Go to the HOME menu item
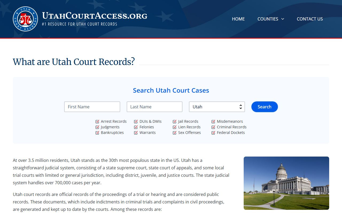 click(238, 19)
